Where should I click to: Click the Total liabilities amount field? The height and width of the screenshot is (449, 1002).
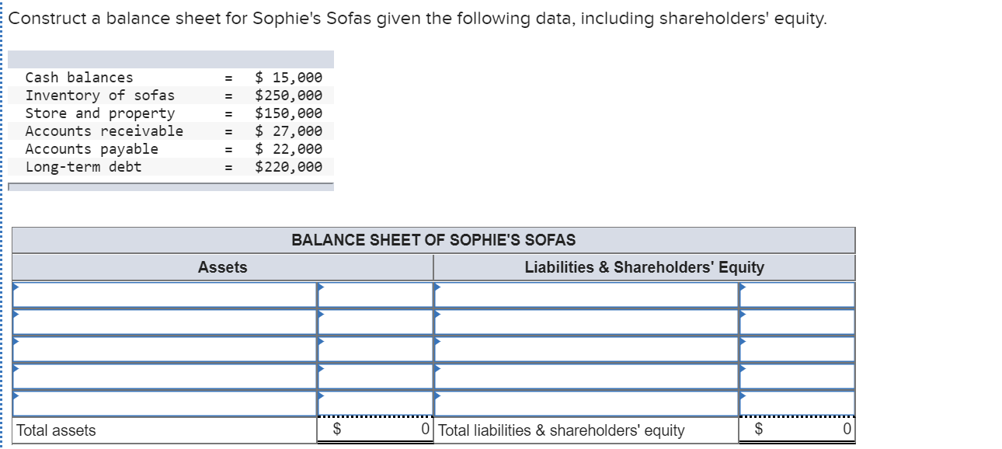[x=796, y=429]
